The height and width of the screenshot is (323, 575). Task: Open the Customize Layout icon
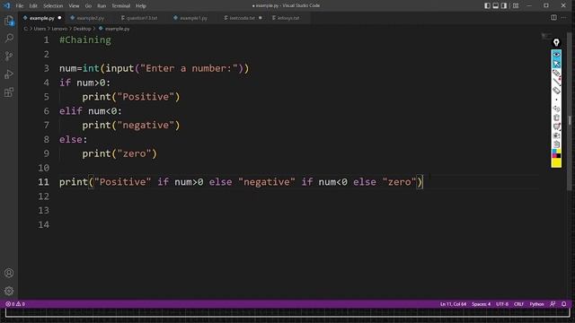coord(516,5)
